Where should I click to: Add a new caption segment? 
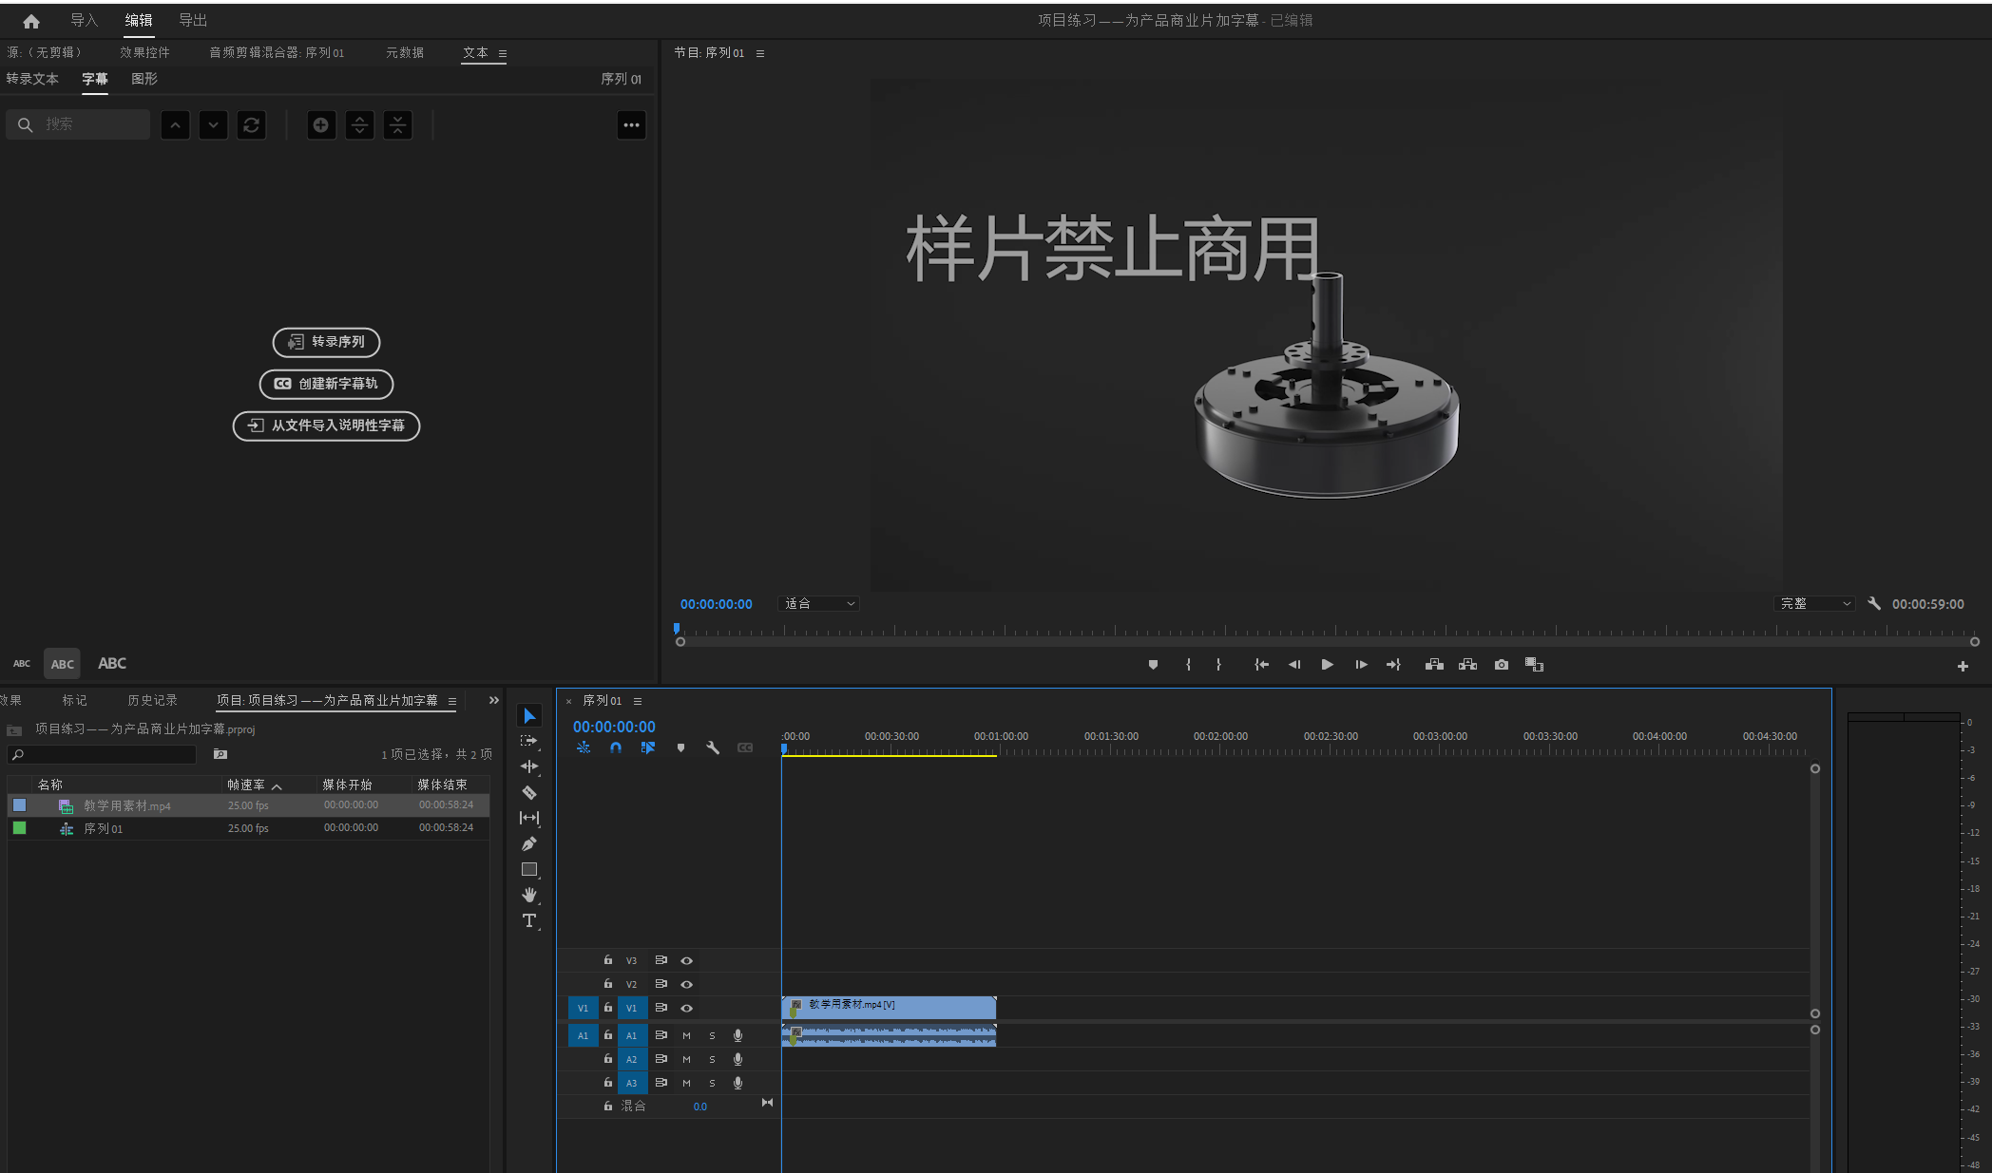(x=321, y=124)
